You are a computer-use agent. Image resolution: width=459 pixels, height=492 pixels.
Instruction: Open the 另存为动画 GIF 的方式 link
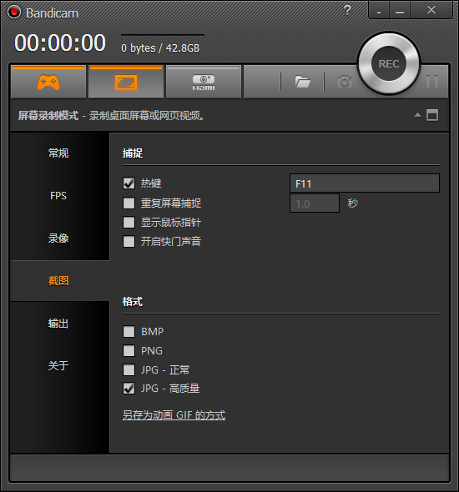(174, 415)
